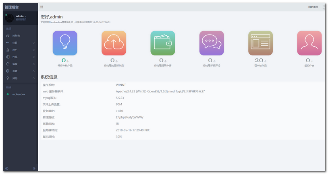Click the 已审核作品 caption
Image resolution: width=328 pixels, height=174 pixels.
(260, 66)
